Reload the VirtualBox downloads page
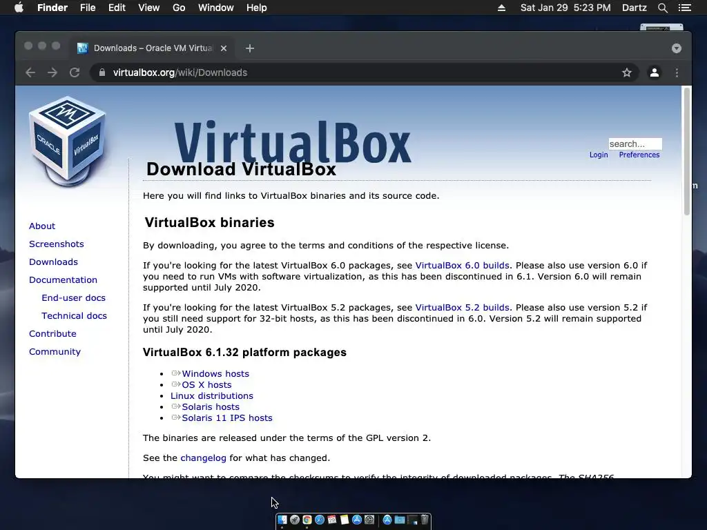 point(75,72)
